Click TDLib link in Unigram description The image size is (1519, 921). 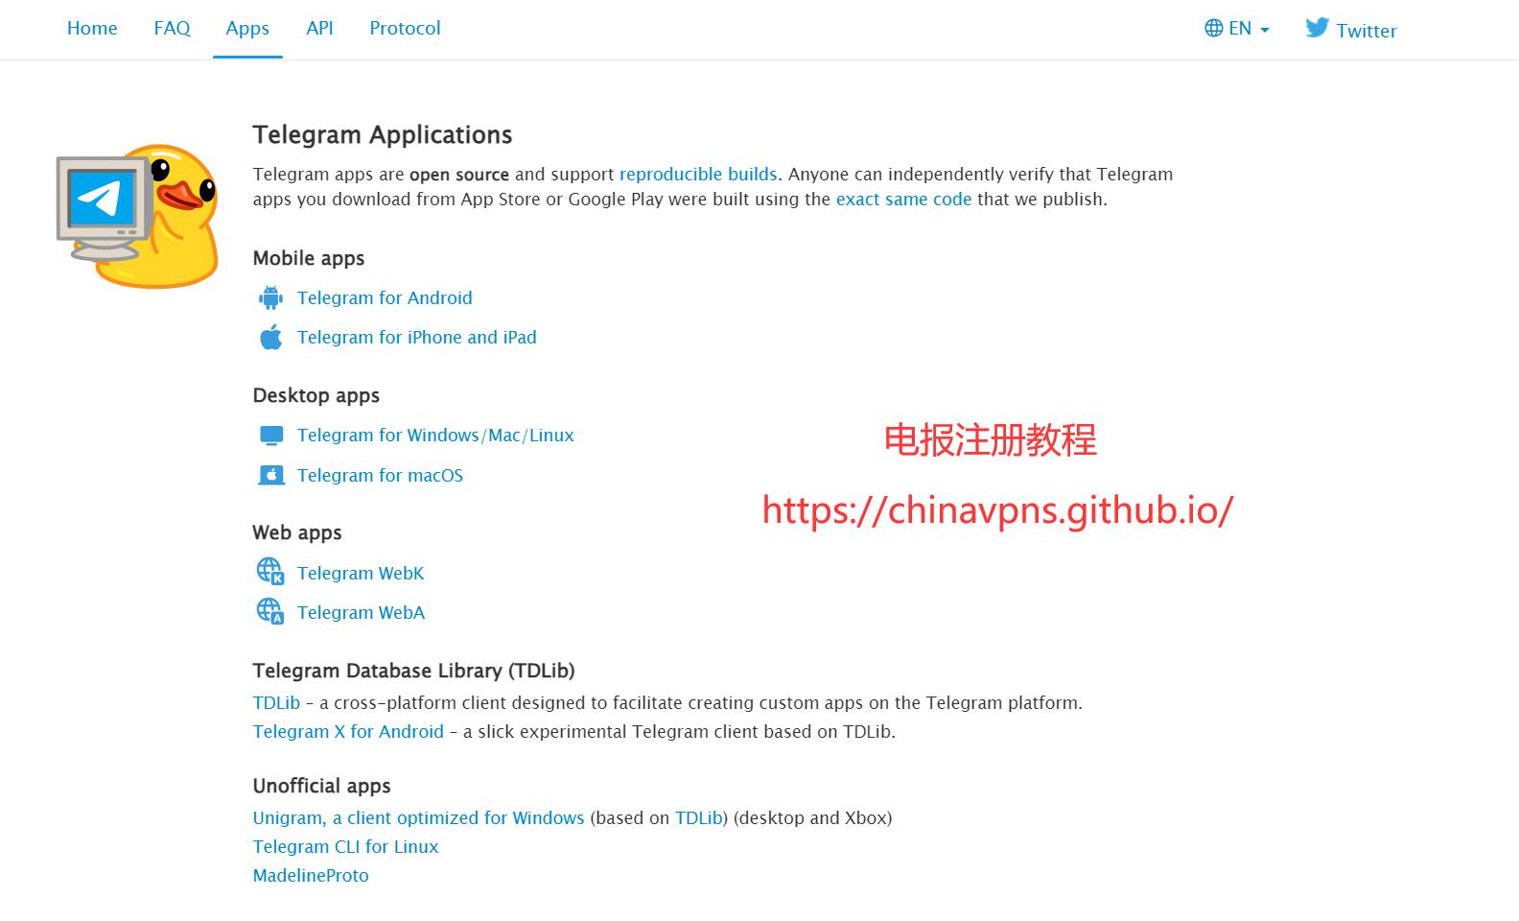pyautogui.click(x=698, y=818)
